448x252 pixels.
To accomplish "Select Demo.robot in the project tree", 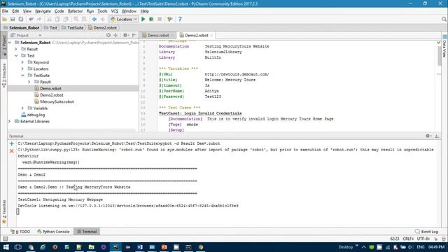I will (x=50, y=89).
